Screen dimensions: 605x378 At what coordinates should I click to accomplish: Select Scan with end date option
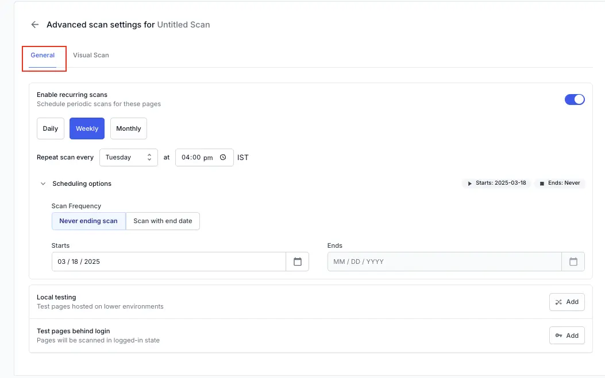[163, 221]
